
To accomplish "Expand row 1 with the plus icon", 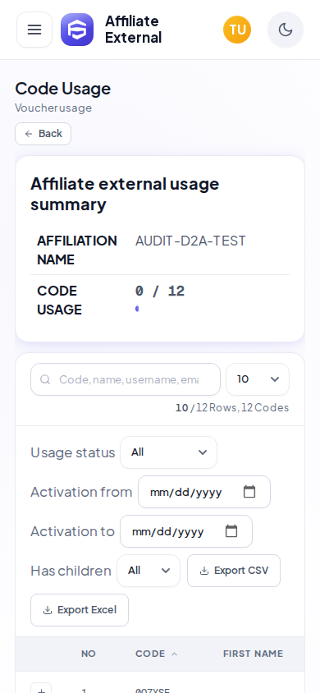I will click(x=41, y=689).
